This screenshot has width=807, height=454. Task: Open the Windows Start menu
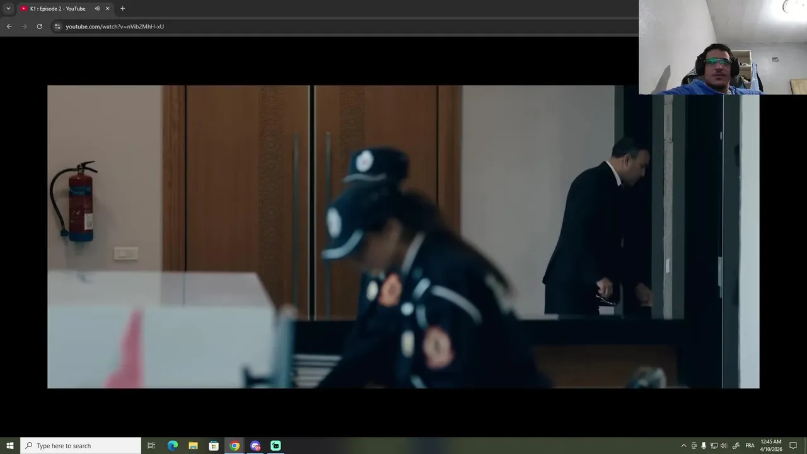(x=10, y=446)
